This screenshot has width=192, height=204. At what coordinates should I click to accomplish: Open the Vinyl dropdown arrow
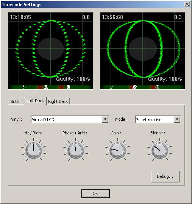105,119
